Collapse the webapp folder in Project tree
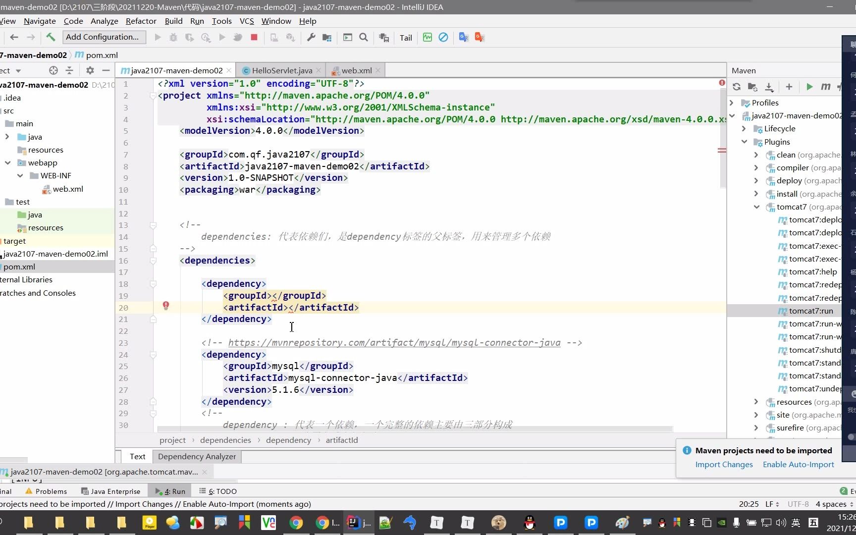 (7, 162)
